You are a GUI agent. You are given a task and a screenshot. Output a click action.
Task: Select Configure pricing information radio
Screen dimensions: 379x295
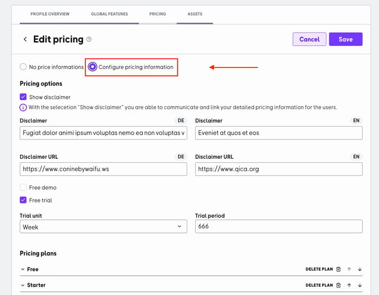coord(92,67)
